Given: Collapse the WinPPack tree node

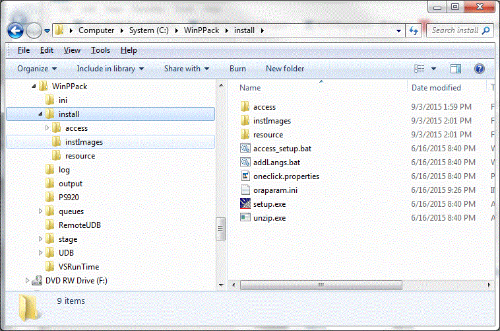Looking at the screenshot, I should [34, 87].
